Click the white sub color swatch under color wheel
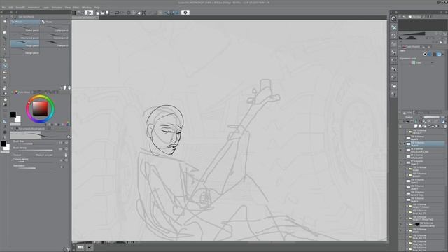Screen dimensions: 448x252 [x=17, y=119]
